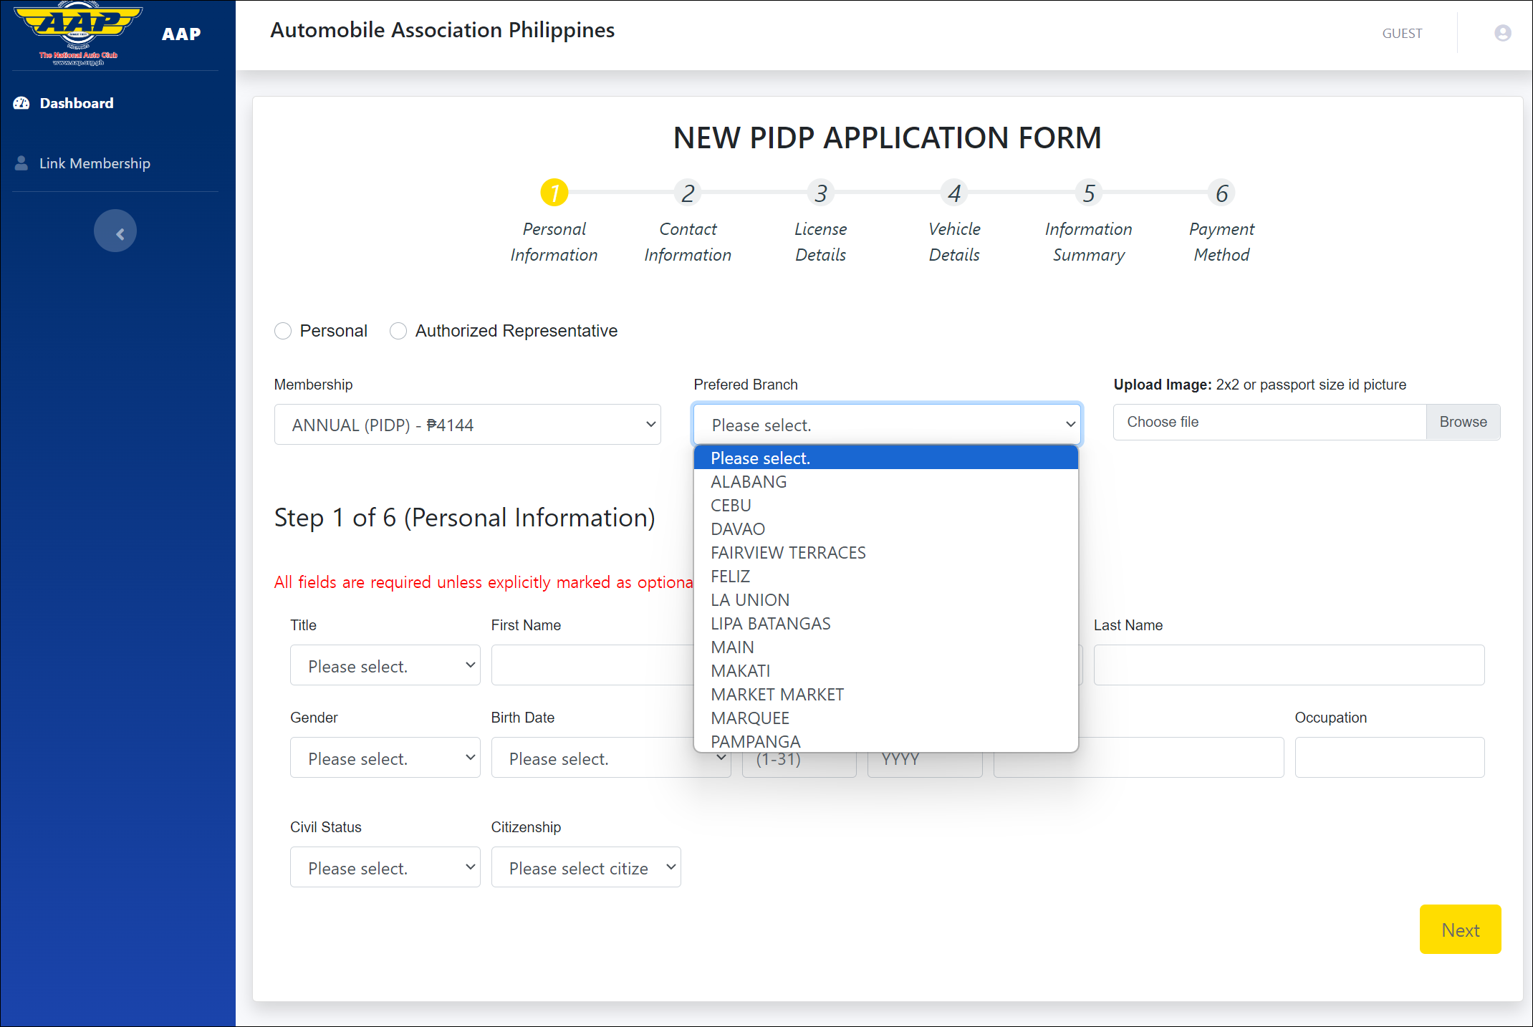Open the Citizenship dropdown
The image size is (1533, 1027).
click(x=585, y=868)
